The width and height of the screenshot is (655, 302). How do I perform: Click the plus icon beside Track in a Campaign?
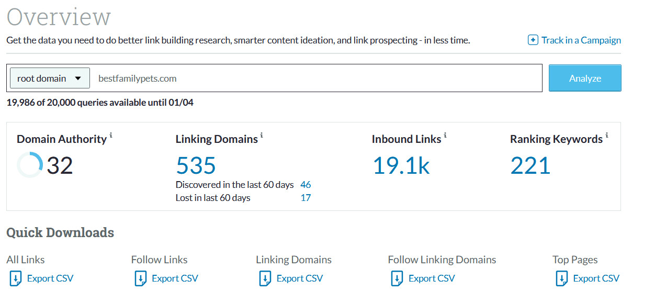pyautogui.click(x=533, y=40)
